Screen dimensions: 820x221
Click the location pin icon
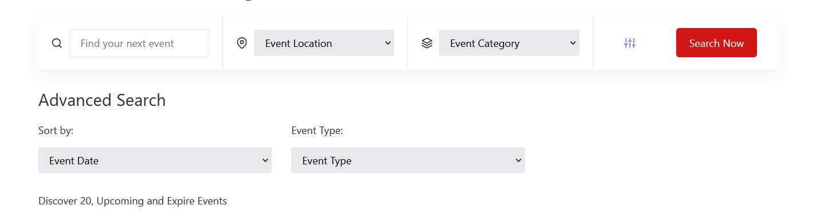pos(242,43)
